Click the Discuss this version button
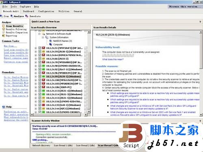The image size is (203, 152). 185,6
